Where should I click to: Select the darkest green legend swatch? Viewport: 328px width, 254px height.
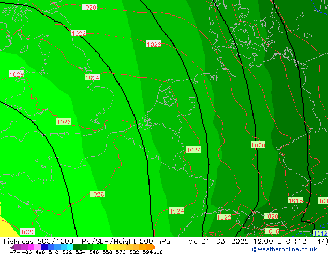(x=77, y=247)
